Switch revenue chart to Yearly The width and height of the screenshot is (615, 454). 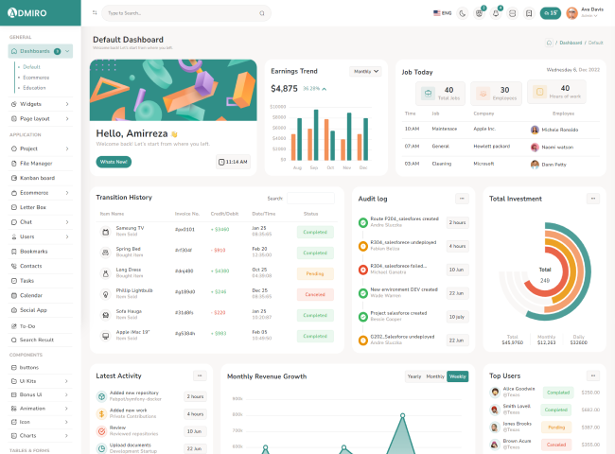pyautogui.click(x=413, y=376)
